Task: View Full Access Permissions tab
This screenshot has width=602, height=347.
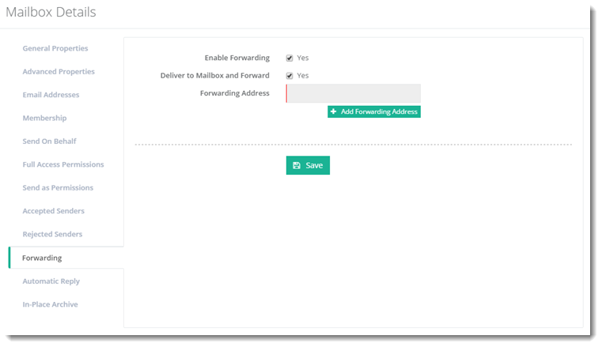Action: click(63, 164)
